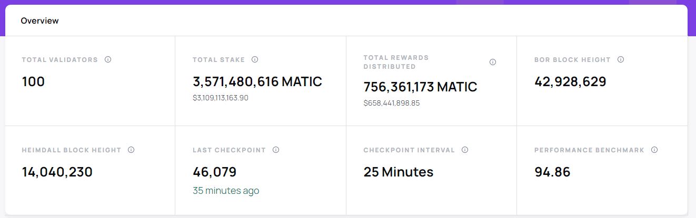The height and width of the screenshot is (218, 696).
Task: Click the Checkpoint Interval info icon
Action: 465,150
